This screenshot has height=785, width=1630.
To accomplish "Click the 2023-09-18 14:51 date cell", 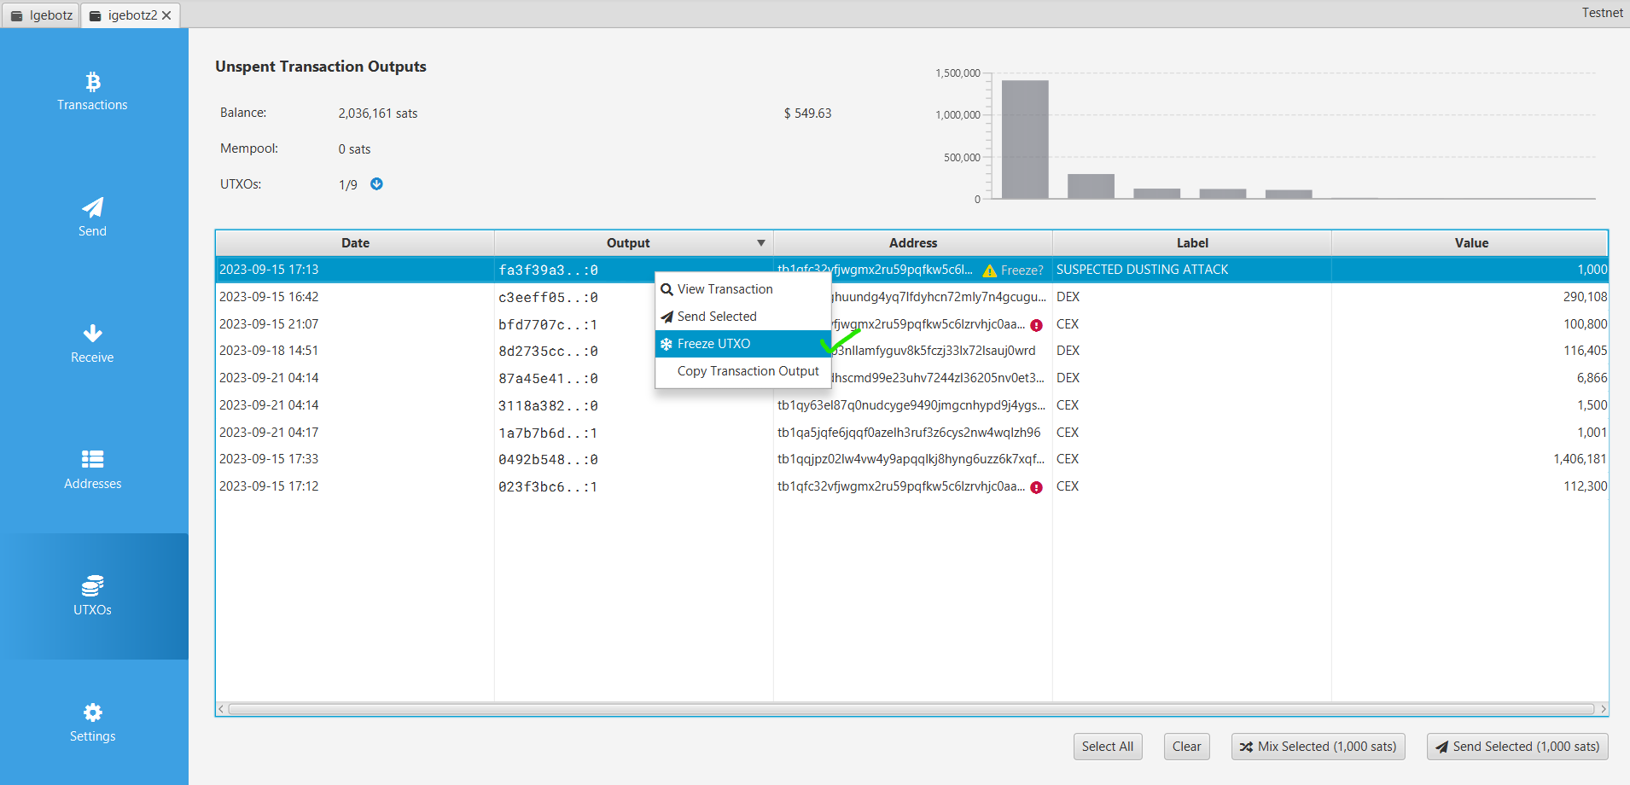I will pyautogui.click(x=355, y=351).
